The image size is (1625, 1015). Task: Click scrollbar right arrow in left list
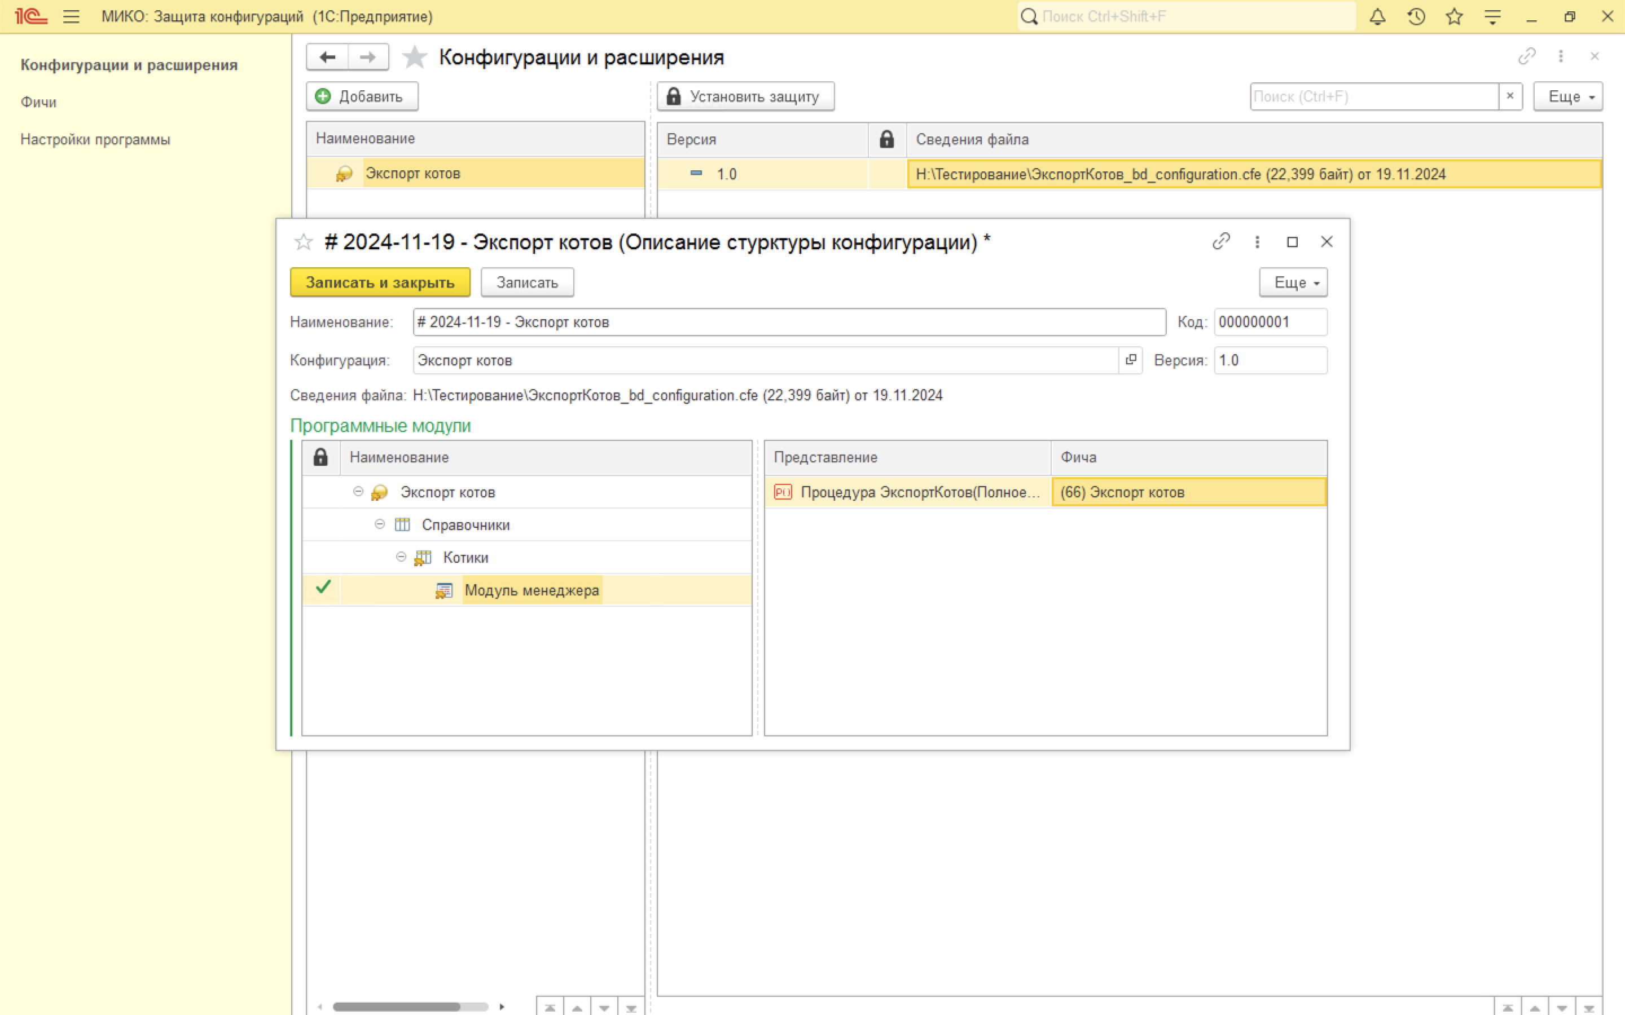pos(502,1007)
